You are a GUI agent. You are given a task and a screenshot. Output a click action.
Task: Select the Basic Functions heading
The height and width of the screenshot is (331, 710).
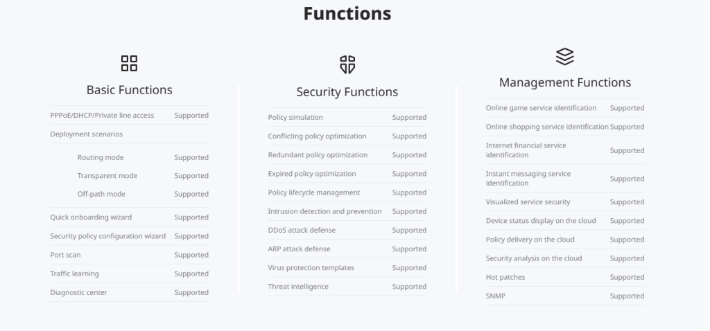130,90
